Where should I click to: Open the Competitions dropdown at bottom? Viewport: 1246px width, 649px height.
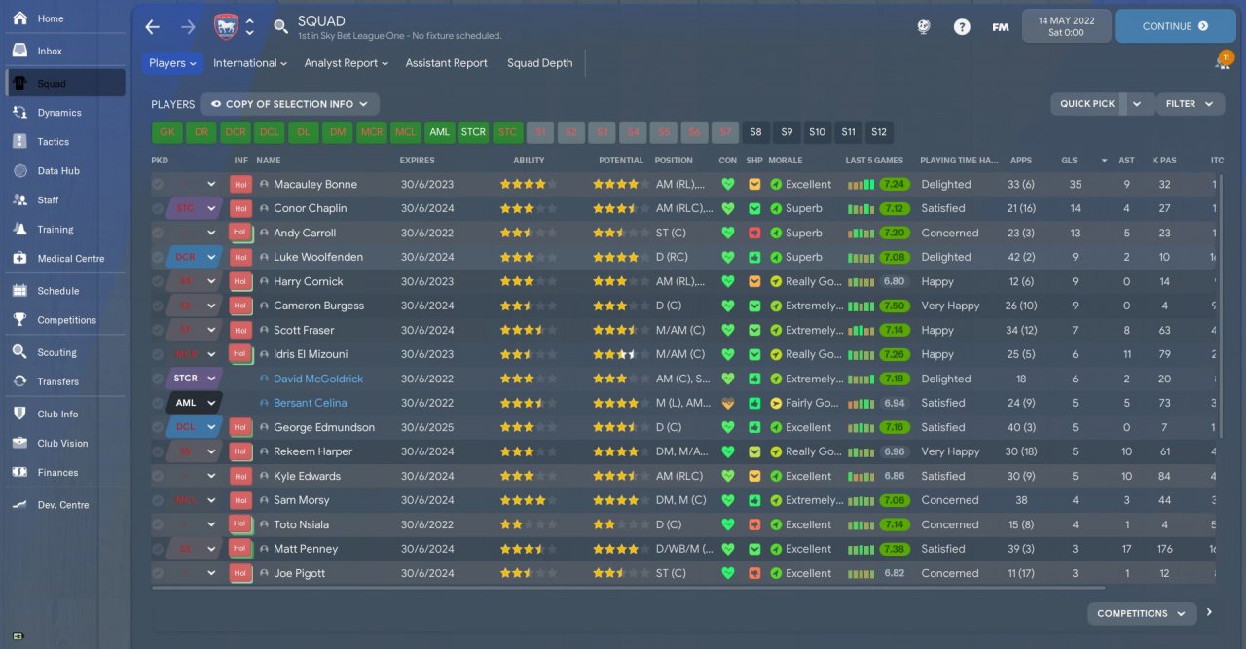[x=1142, y=613]
